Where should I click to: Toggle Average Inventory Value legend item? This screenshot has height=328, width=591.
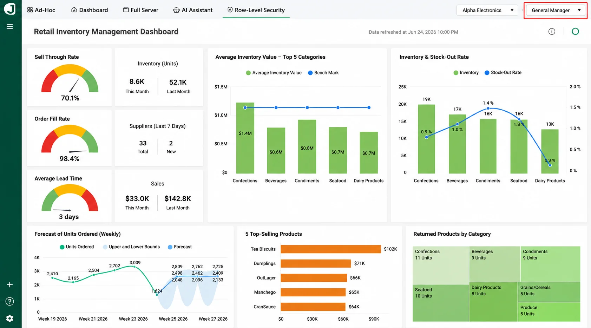click(274, 73)
